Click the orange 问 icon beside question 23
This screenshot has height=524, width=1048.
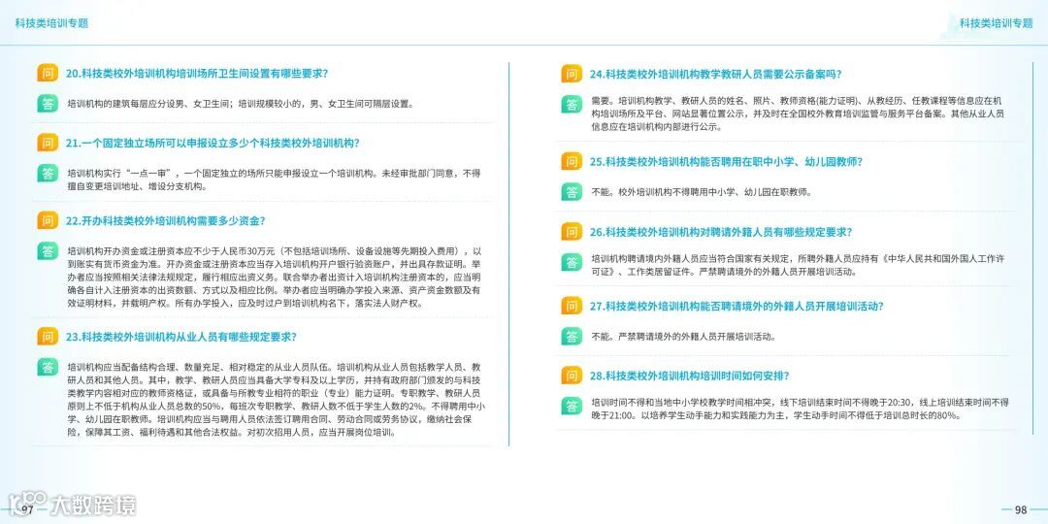(x=47, y=337)
